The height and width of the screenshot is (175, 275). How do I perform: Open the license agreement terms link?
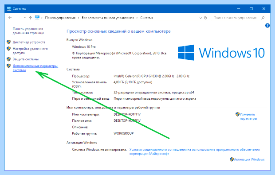point(195,152)
